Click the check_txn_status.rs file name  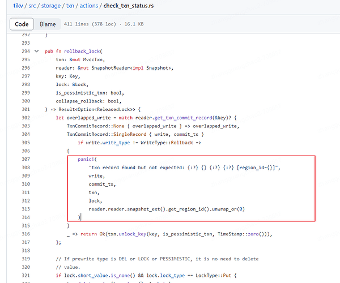point(129,6)
